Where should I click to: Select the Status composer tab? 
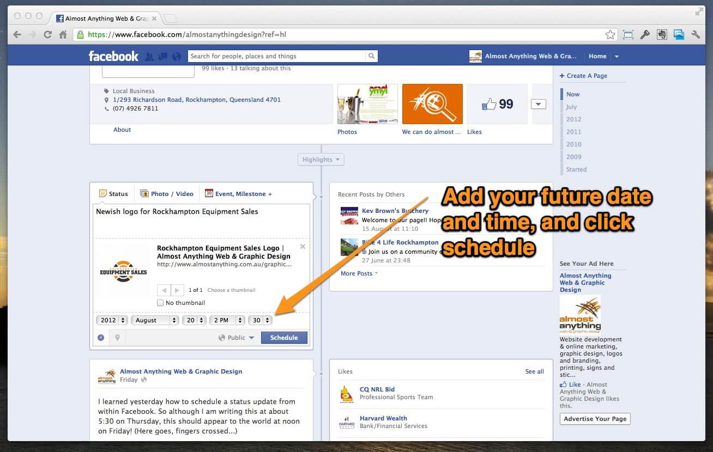[113, 193]
